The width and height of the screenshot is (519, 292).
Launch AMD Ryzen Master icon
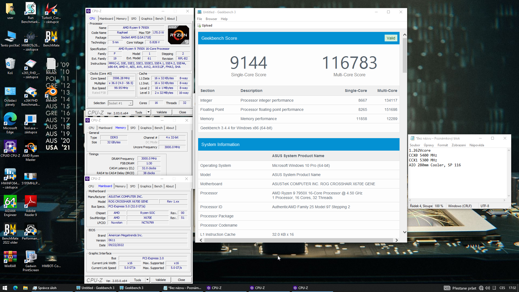31,151
